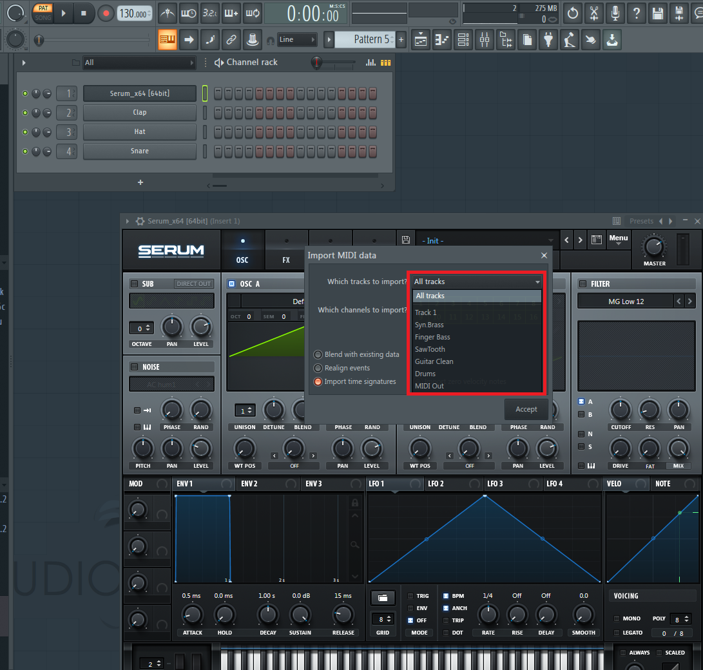Open the browser tree icon

click(x=506, y=40)
